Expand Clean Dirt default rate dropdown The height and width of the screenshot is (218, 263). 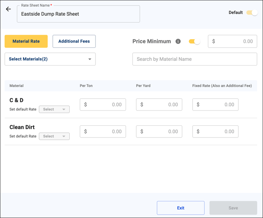click(x=54, y=136)
